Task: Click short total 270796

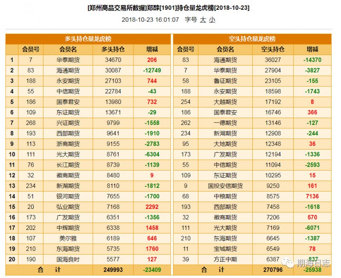Action: [x=273, y=270]
